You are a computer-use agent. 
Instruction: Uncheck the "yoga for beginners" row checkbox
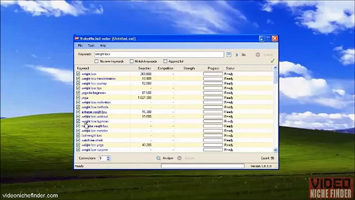(78, 93)
